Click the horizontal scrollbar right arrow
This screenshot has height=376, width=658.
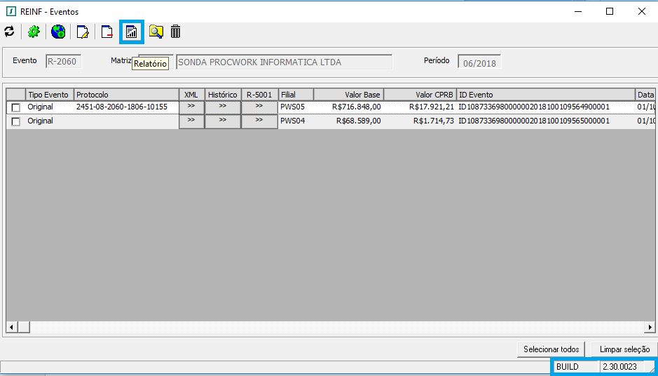(650, 328)
